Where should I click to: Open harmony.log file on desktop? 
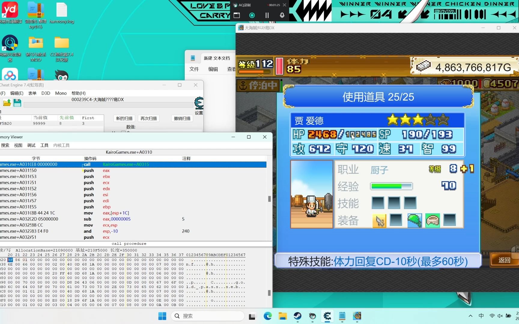tap(62, 13)
